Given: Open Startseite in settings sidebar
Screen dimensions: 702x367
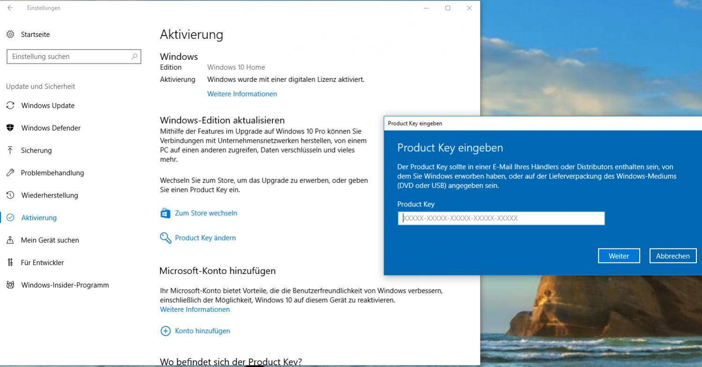Looking at the screenshot, I should click(x=35, y=34).
